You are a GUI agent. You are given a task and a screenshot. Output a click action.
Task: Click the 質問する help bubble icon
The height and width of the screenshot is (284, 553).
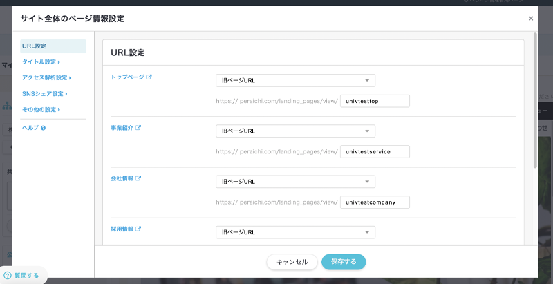[x=8, y=275]
